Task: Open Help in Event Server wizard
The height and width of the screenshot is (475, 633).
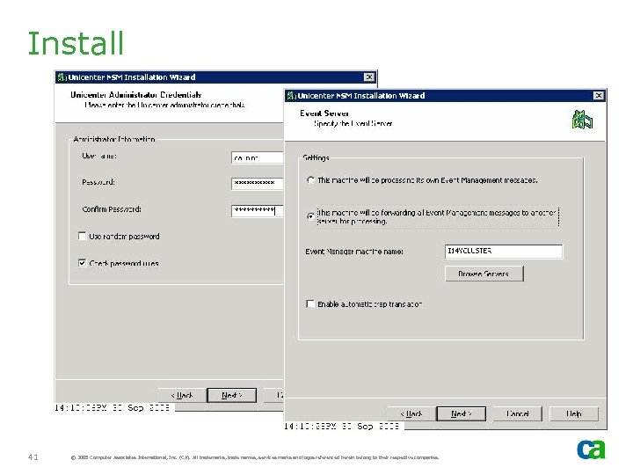Action: click(573, 413)
